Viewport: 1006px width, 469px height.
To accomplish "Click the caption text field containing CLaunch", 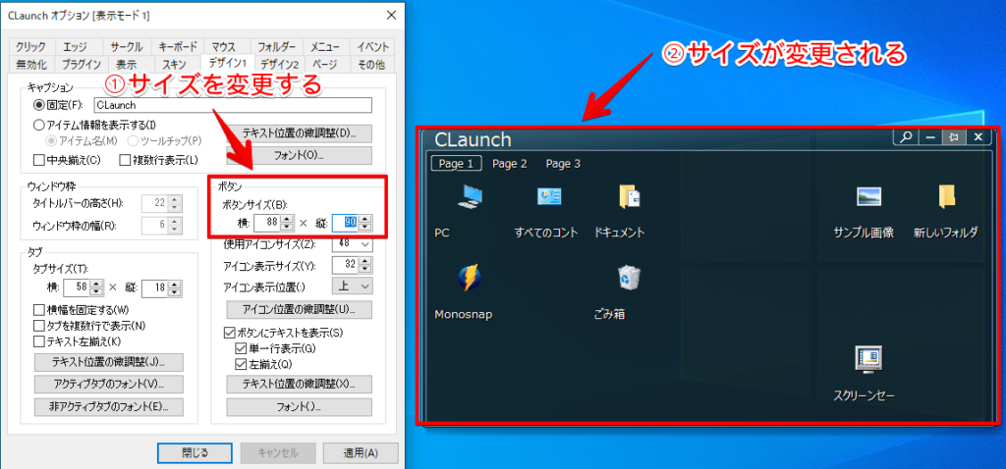I will tap(232, 105).
